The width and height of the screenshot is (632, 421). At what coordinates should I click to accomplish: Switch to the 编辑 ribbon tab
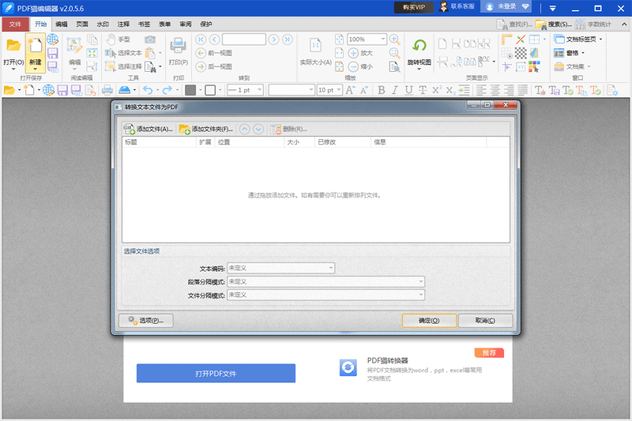tap(62, 24)
